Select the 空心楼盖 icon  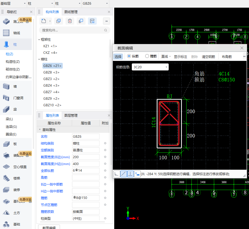(6, 167)
